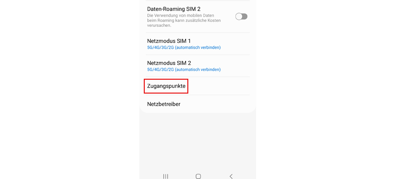Click the gray track of the roaming switch
395x179 pixels.
[x=245, y=17]
